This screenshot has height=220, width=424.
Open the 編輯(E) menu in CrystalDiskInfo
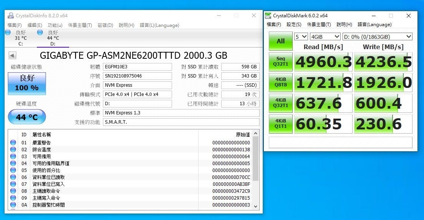[35, 25]
